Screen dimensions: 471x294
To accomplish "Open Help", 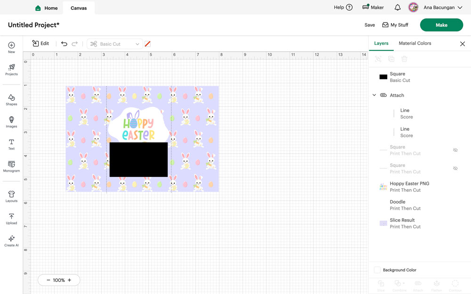I will tap(343, 8).
